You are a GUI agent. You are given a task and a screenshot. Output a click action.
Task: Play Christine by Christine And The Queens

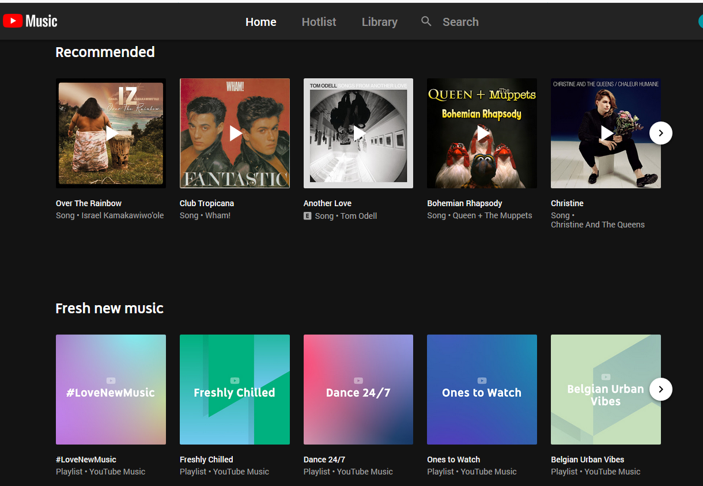[606, 133]
